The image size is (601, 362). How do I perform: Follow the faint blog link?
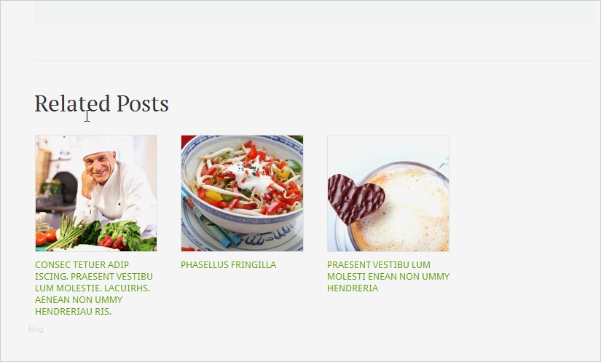(36, 329)
